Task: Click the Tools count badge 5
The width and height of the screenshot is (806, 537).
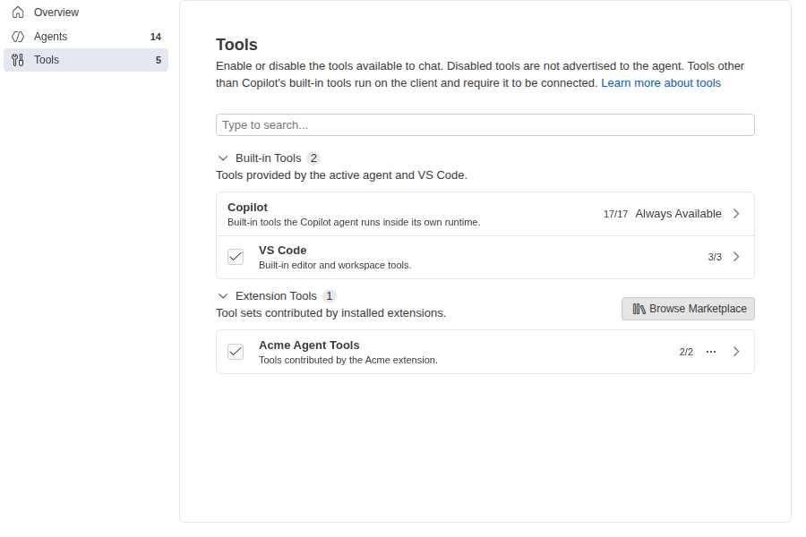Action: 159,60
